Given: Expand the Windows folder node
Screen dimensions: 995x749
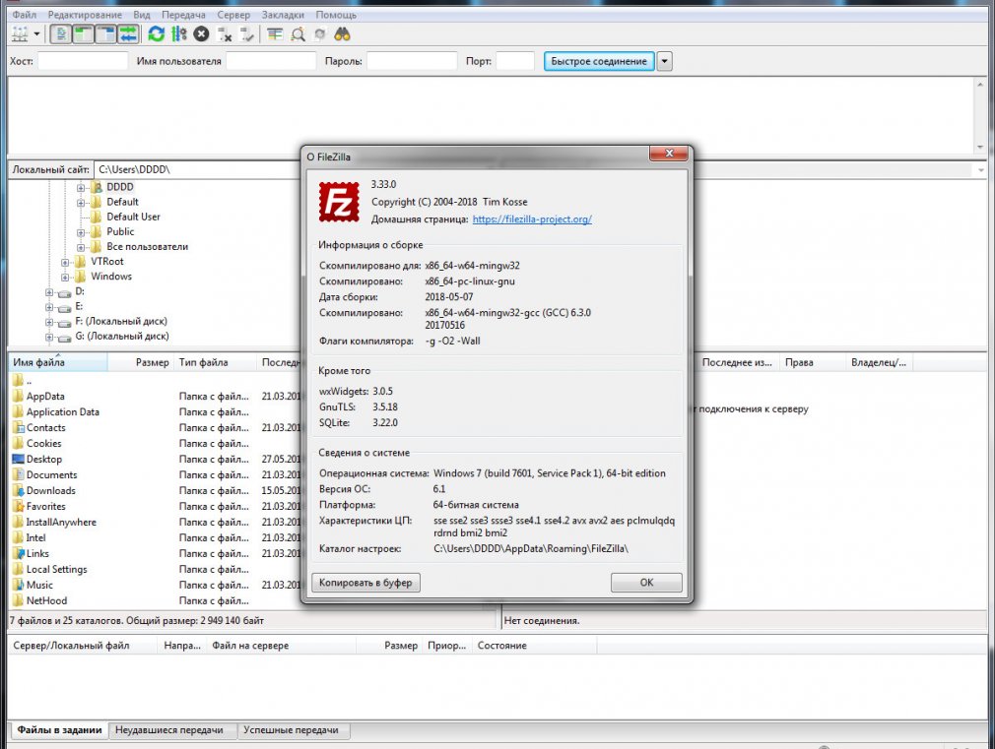Looking at the screenshot, I should (65, 277).
